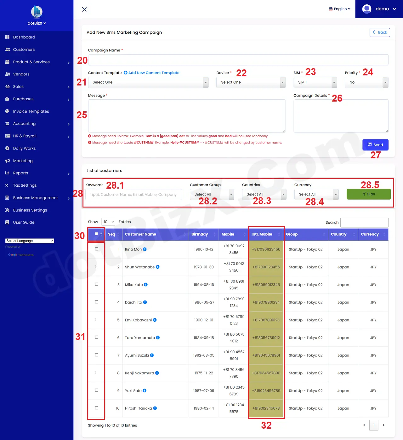
Task: Open the Reports section in sidebar
Action: coord(21,173)
